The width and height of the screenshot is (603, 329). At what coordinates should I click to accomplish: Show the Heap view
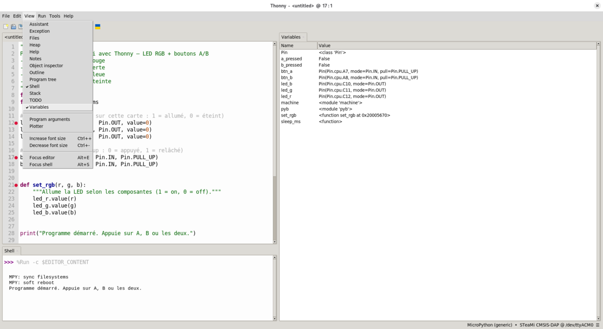(58, 45)
